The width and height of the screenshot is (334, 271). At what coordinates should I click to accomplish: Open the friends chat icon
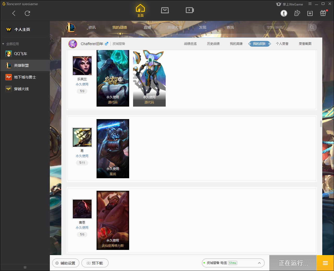point(297,13)
